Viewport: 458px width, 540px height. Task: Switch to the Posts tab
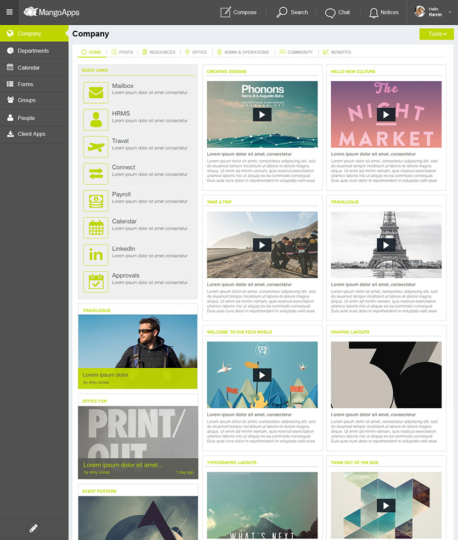pyautogui.click(x=122, y=52)
